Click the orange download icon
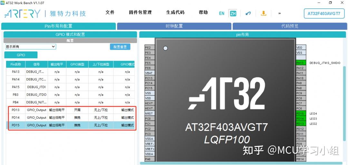This screenshot has height=165, width=348. click(264, 13)
